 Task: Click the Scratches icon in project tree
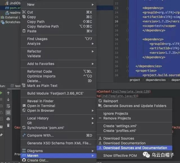[x=3, y=22]
